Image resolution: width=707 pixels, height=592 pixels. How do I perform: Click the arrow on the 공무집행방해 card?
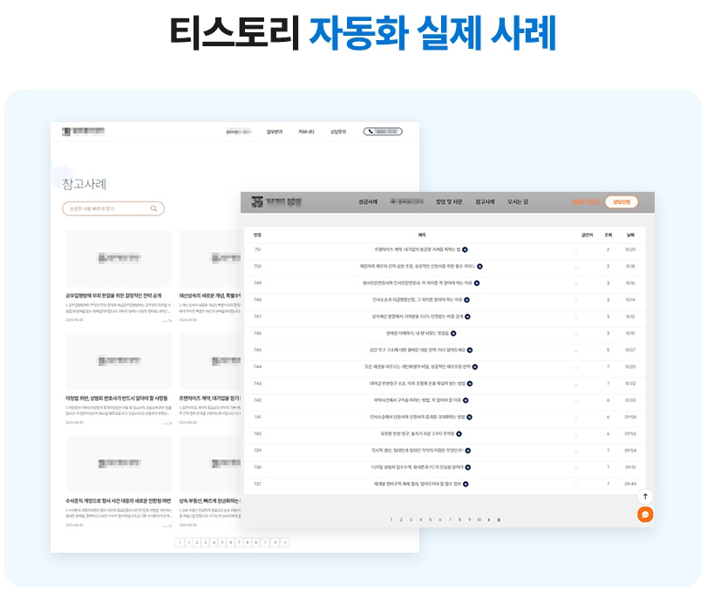(167, 320)
